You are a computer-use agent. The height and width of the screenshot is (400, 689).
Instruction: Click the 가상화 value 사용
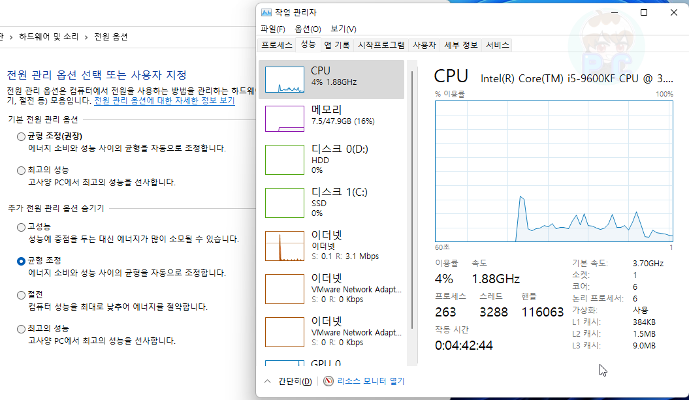(x=640, y=310)
